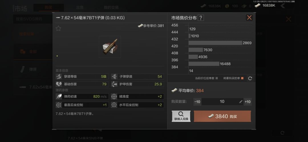Decrease purchase quantity by 10
The height and width of the screenshot is (142, 308).
click(x=197, y=102)
